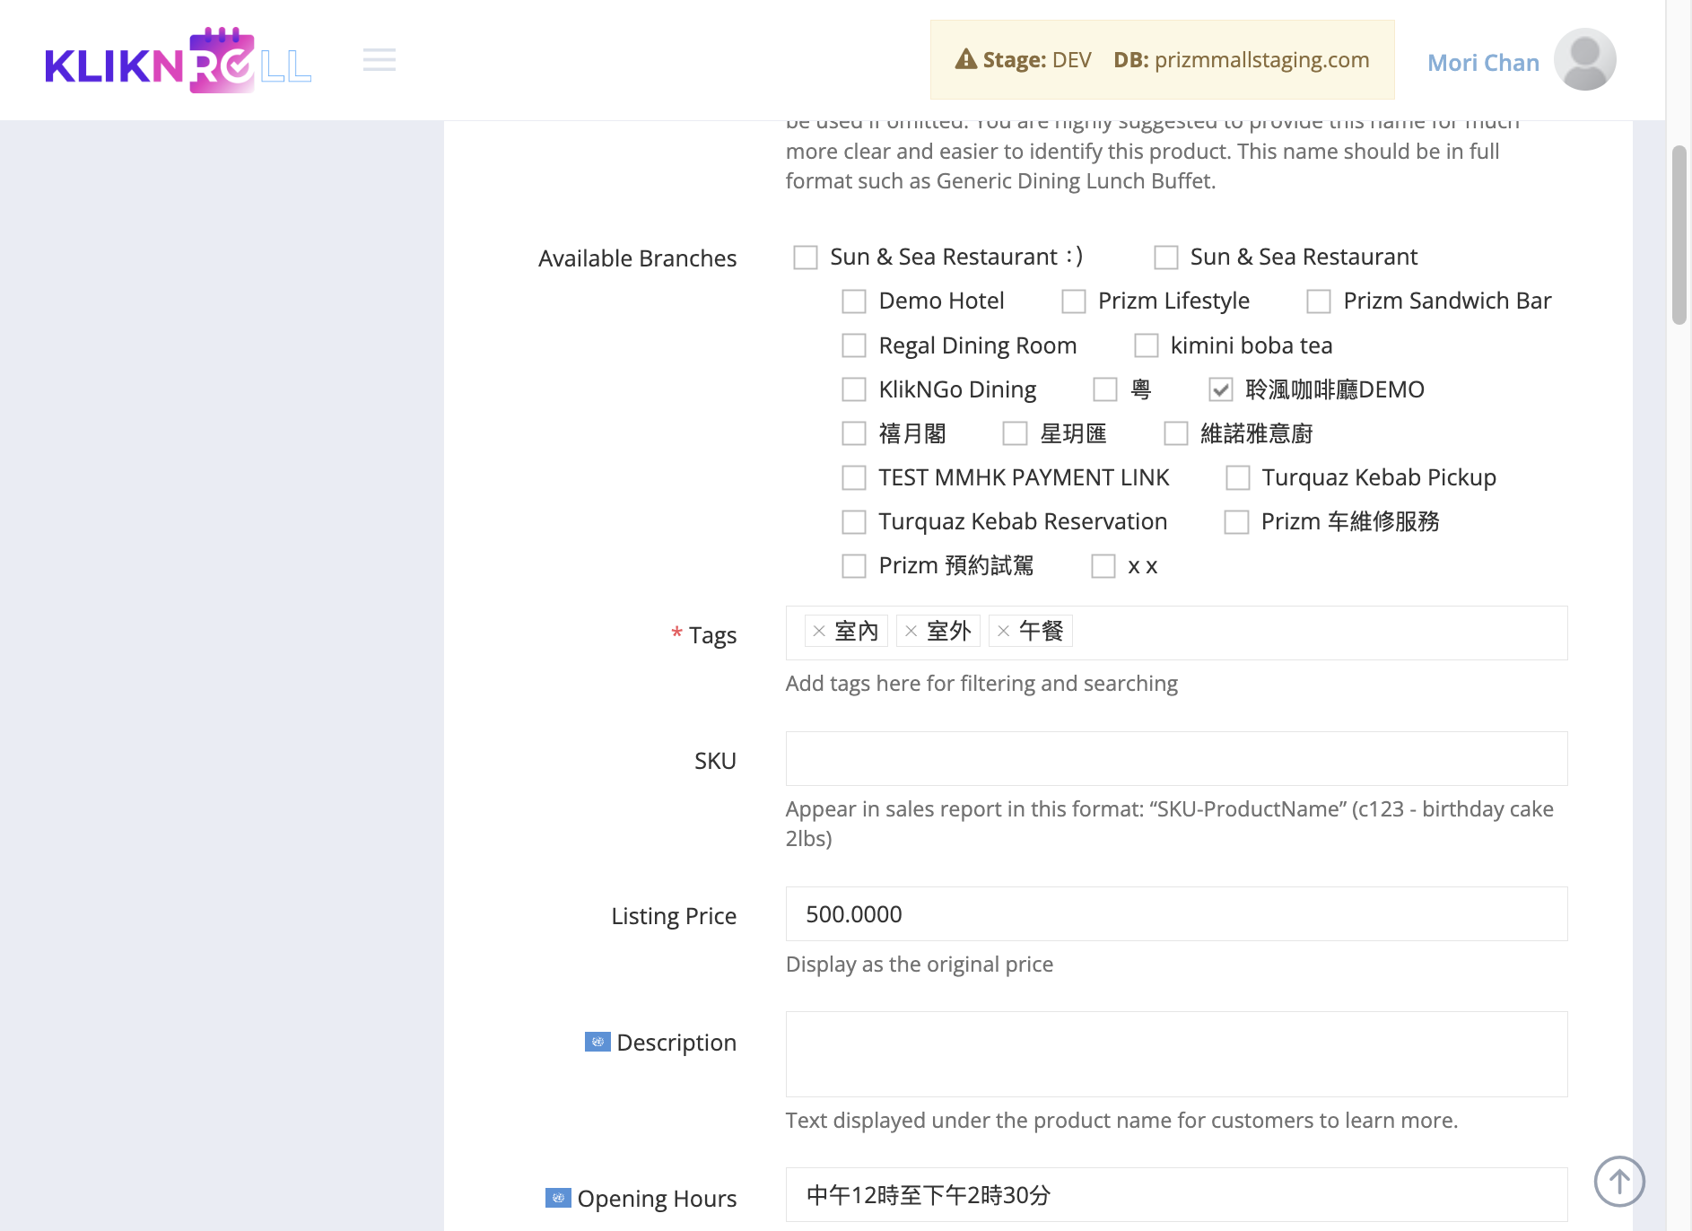
Task: Check 禧月閣 branch
Action: click(x=854, y=433)
